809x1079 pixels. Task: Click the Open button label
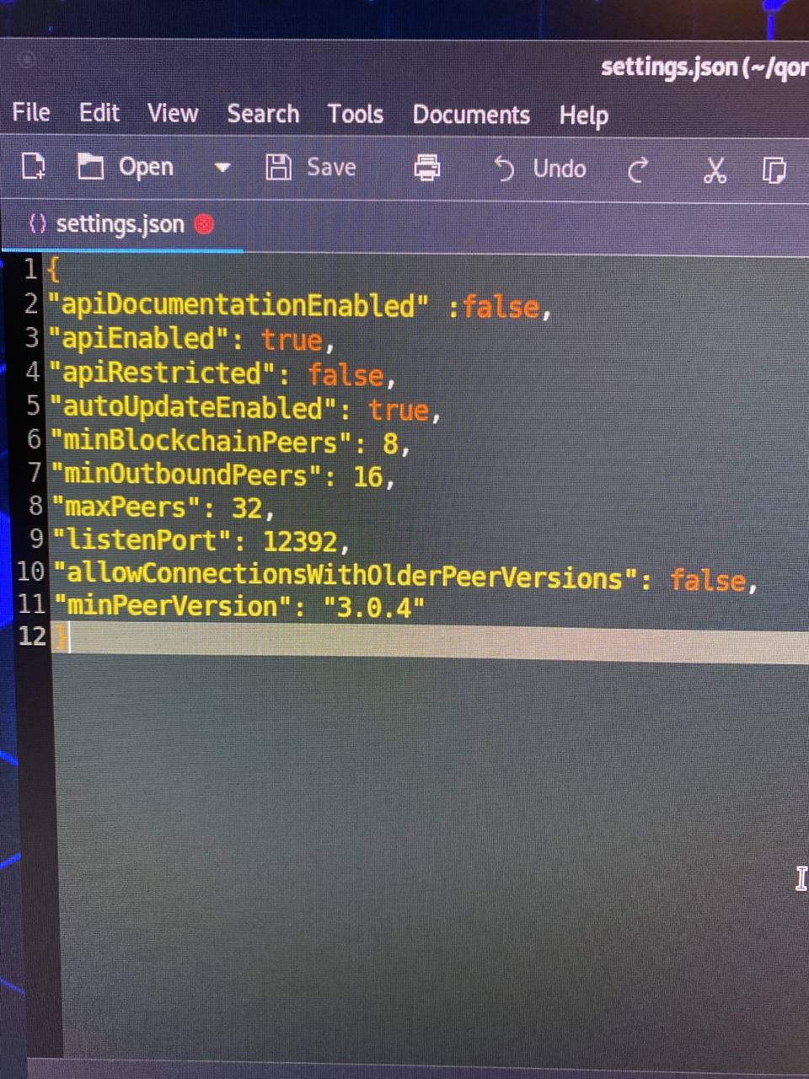click(x=146, y=168)
